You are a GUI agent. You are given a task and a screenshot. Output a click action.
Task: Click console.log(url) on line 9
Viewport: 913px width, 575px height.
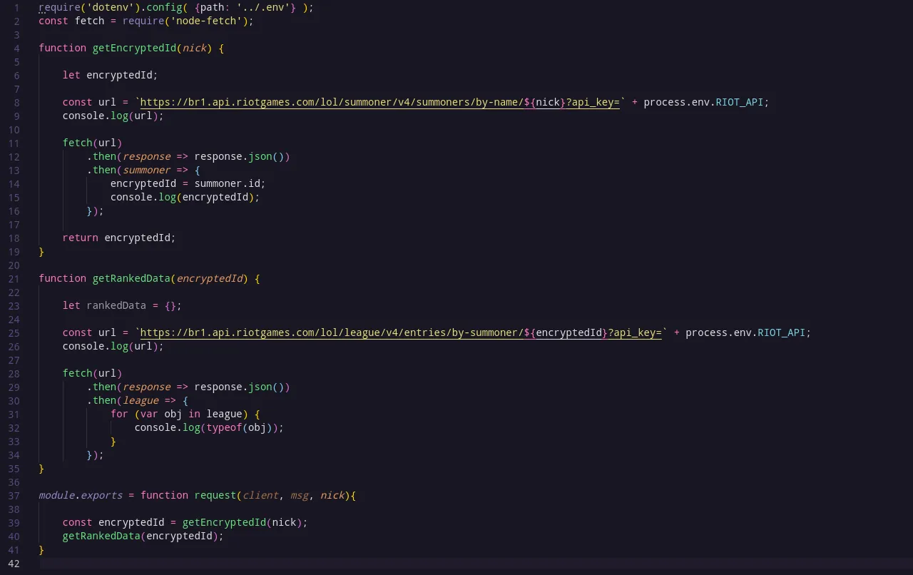click(x=114, y=116)
